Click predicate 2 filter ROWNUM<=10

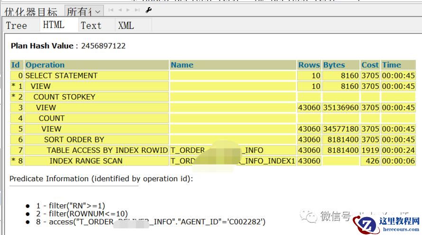[x=82, y=214]
